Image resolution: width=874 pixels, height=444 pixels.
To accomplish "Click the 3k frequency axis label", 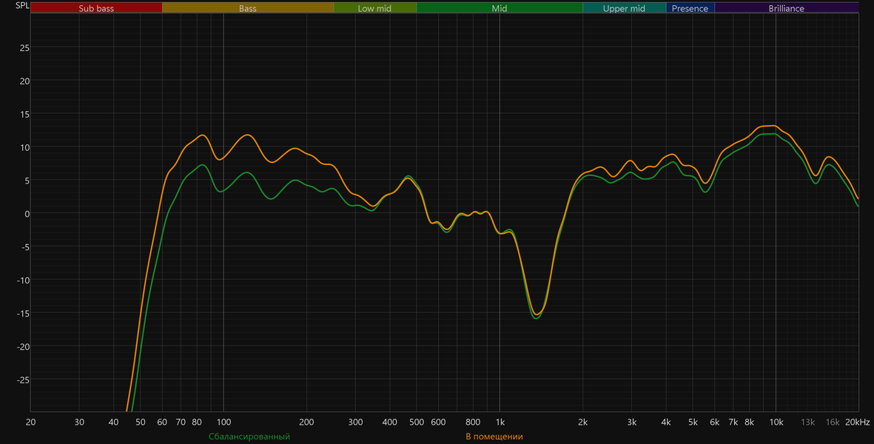I will click(631, 423).
